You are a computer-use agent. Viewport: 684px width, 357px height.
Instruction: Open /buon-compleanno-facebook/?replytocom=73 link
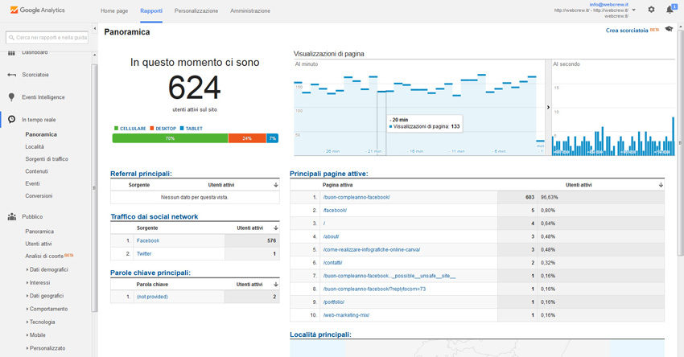(x=374, y=289)
